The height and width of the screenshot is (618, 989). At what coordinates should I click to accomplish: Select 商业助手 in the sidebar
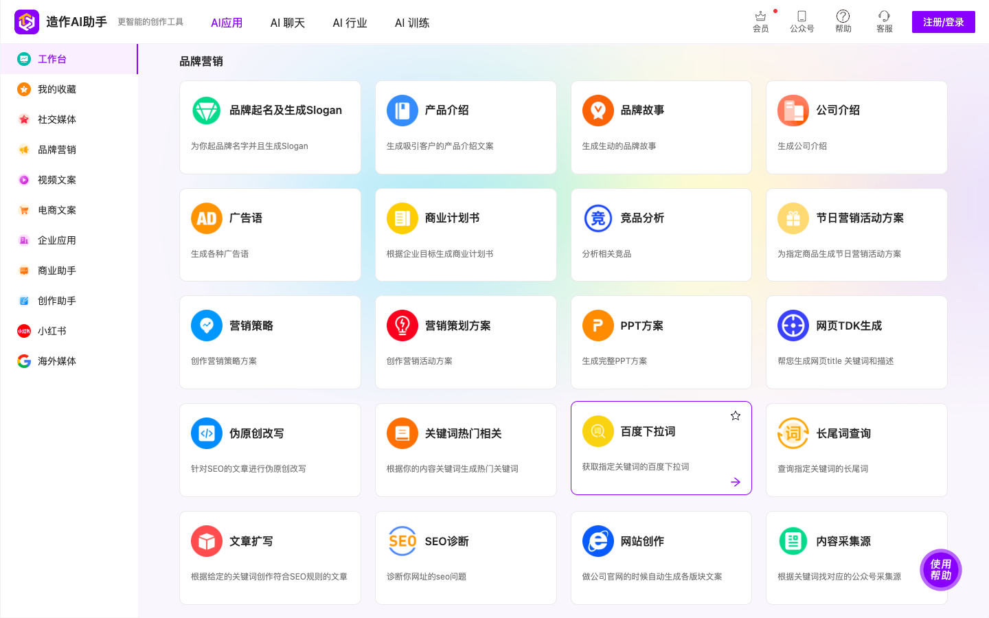coord(69,271)
